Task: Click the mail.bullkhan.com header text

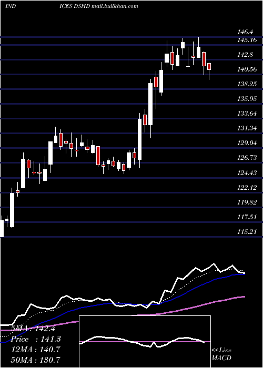Action: coord(115,6)
